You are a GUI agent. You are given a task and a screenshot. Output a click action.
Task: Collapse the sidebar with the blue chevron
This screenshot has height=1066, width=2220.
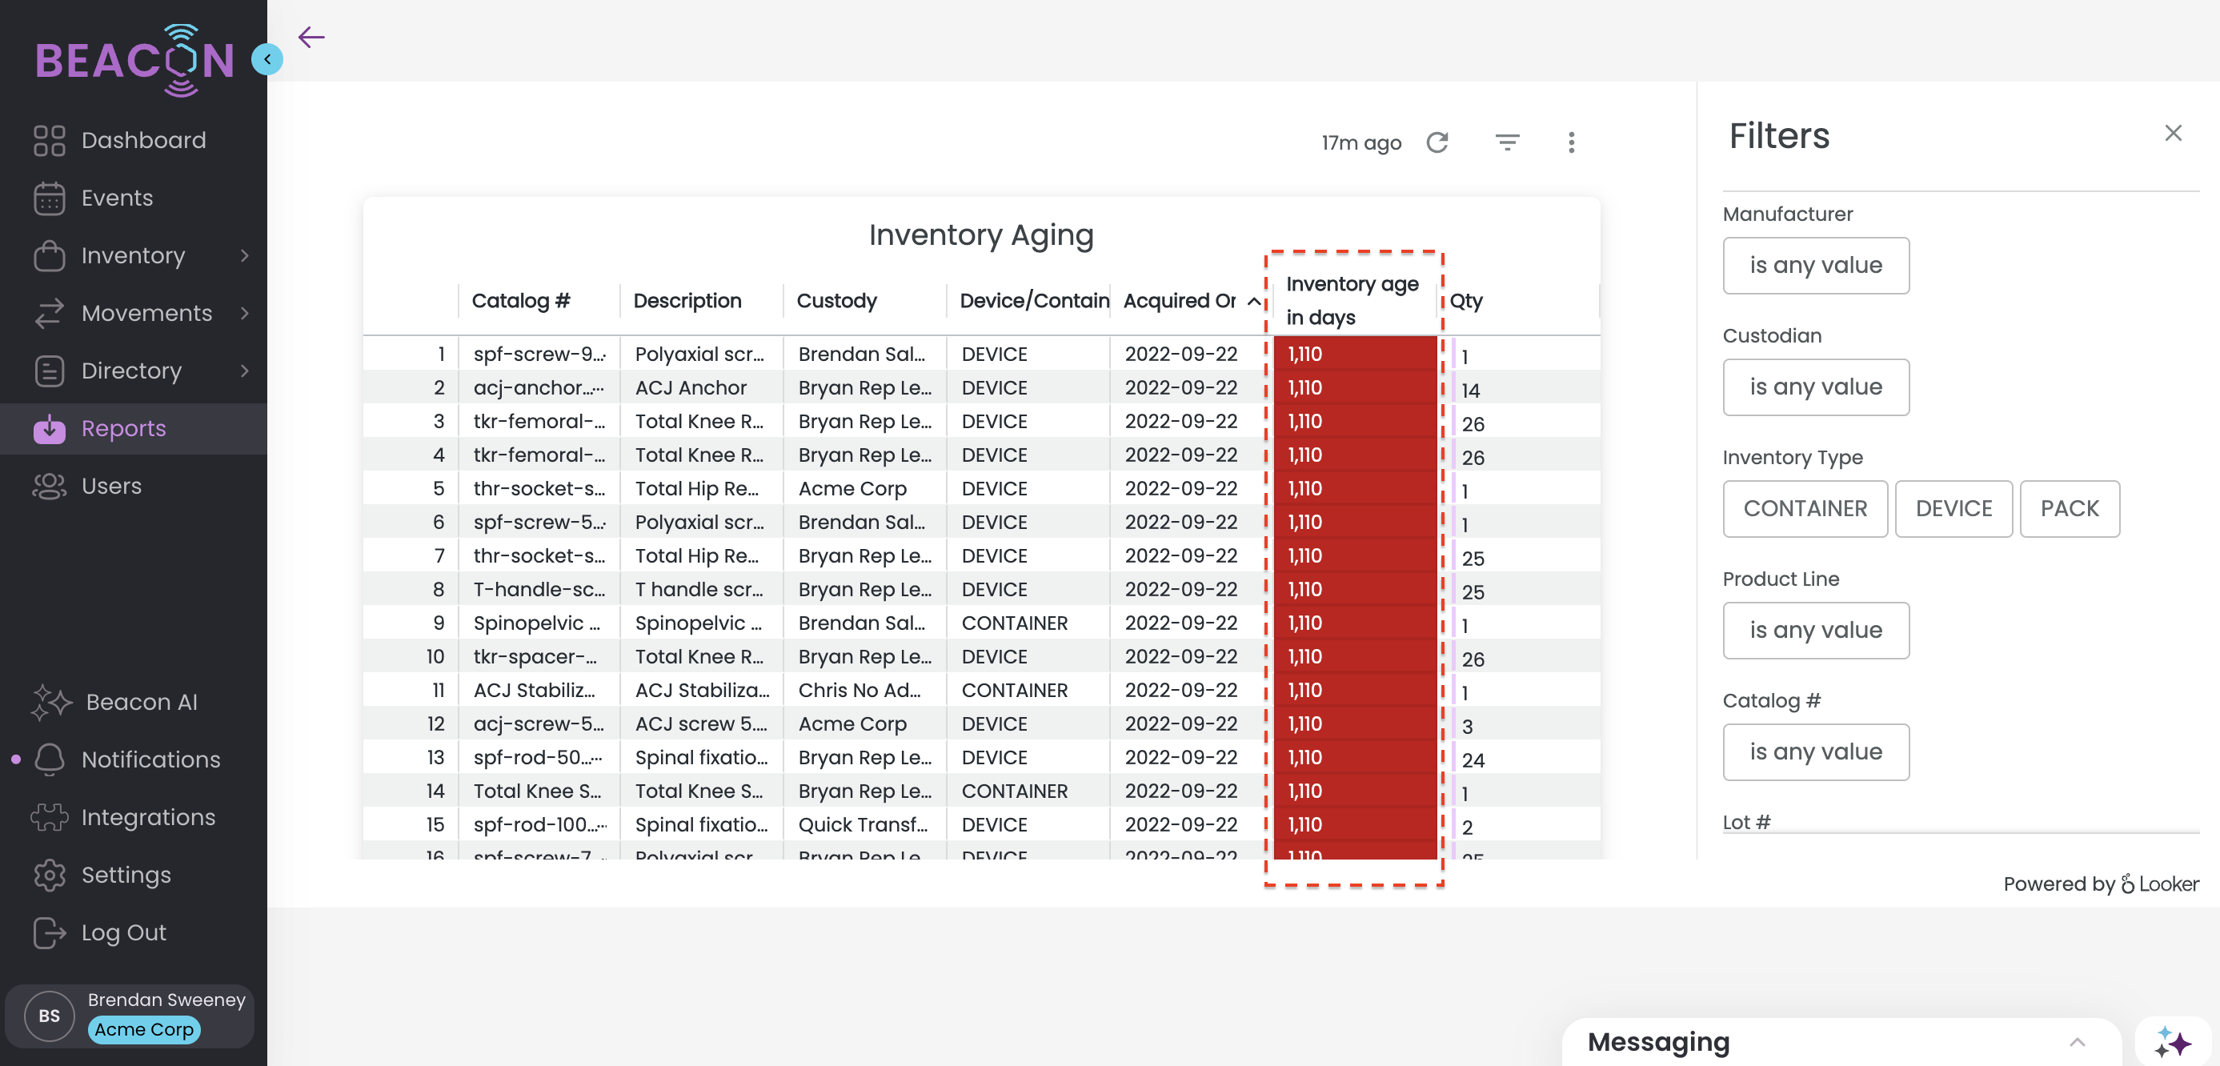[x=267, y=58]
